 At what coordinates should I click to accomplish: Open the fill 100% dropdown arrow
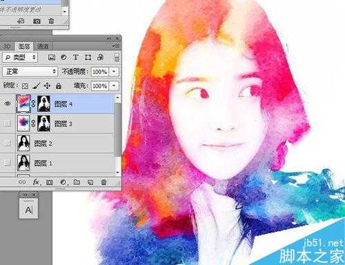(x=114, y=86)
